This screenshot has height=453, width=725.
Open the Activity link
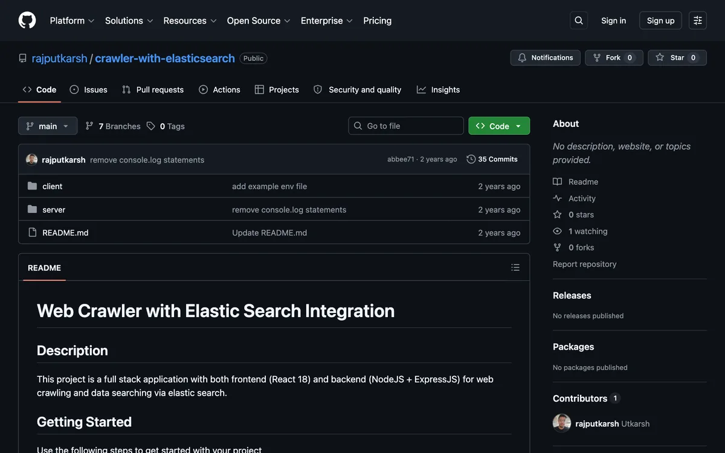[575, 198]
